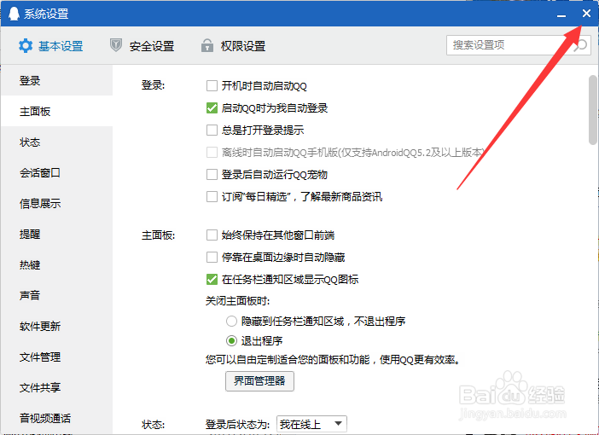Switch to the 安全设置 tab

pos(142,46)
